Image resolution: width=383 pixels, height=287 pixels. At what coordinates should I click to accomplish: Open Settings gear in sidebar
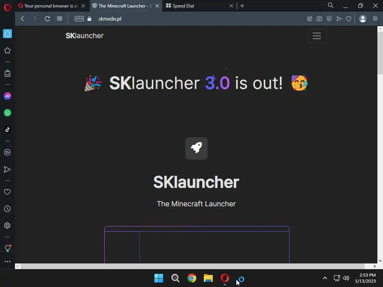[x=7, y=225]
